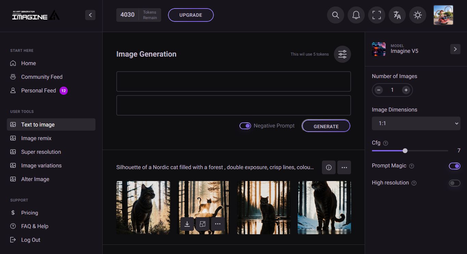Open fourth cat in snow thumbnail
Viewport: 467px width, 254px height.
point(324,208)
